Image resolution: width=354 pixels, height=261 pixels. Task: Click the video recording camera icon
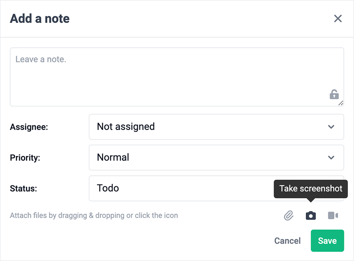[x=333, y=216]
